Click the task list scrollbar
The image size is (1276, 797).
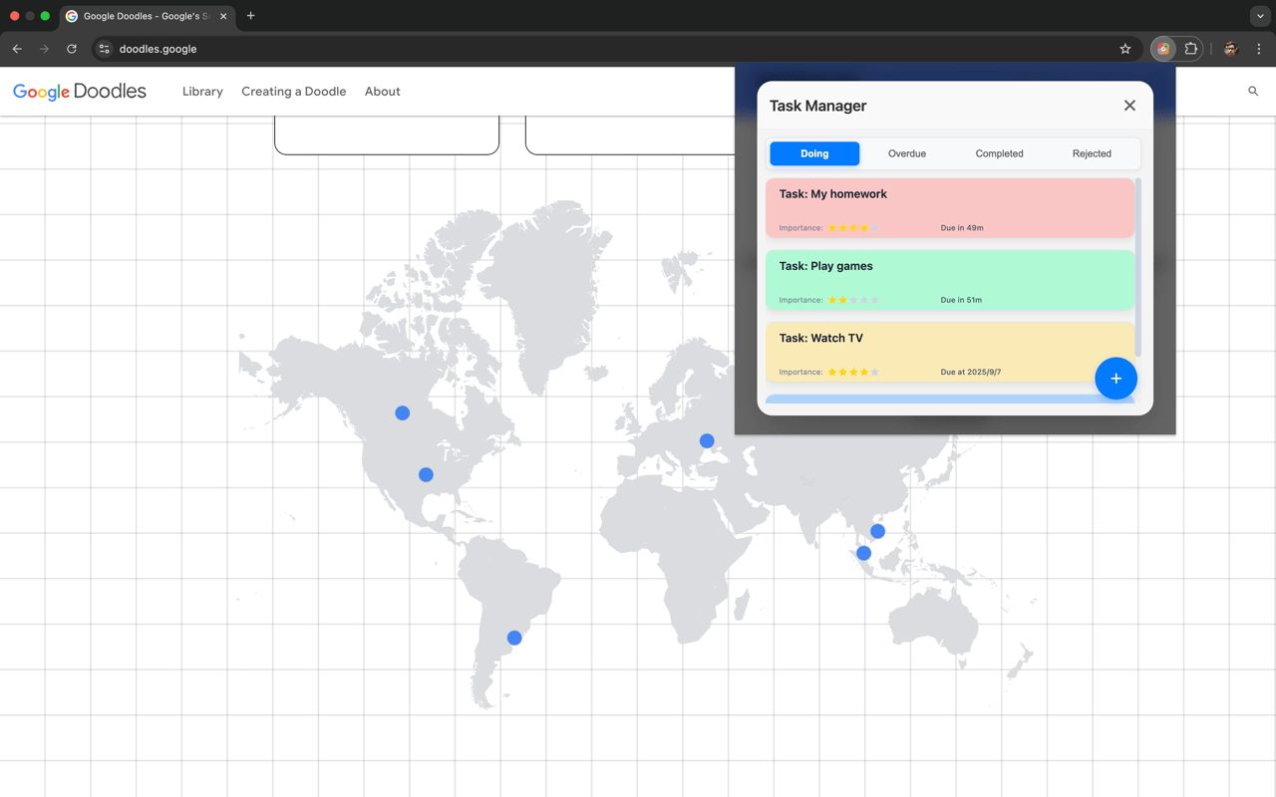click(1138, 269)
